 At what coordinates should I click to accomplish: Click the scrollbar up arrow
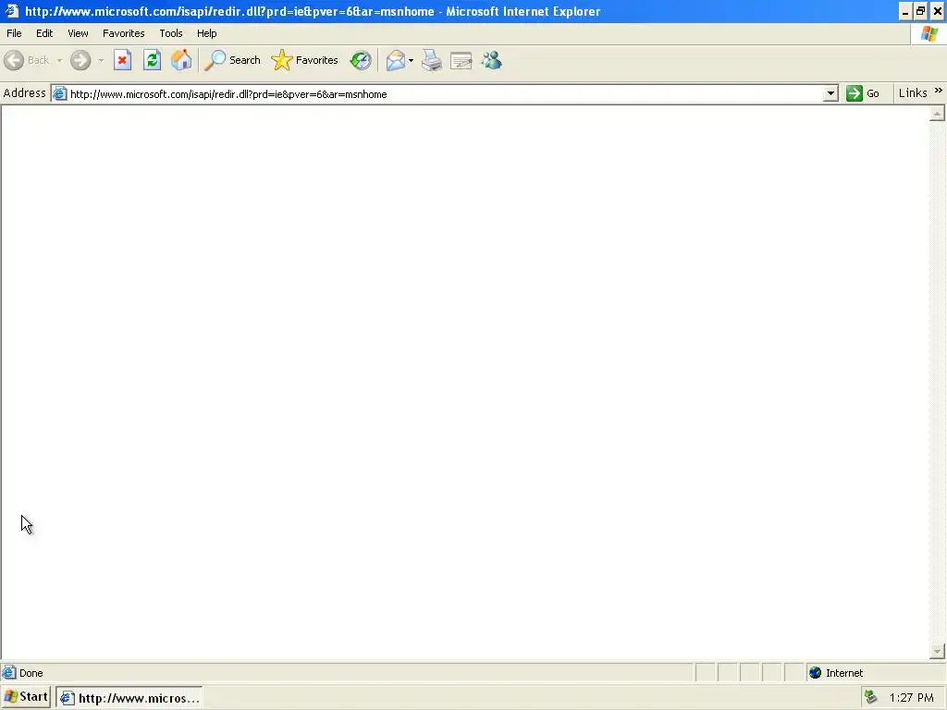937,114
